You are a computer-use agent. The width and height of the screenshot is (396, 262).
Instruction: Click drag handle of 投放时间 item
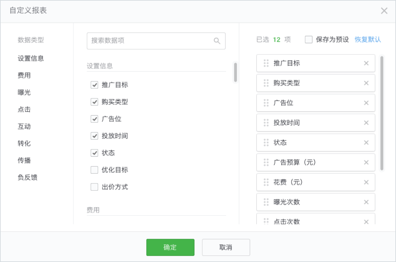pos(266,123)
